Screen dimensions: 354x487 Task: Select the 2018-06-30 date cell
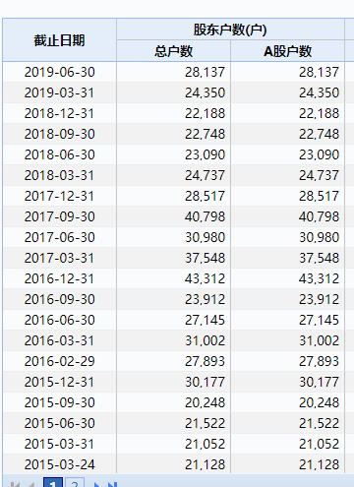tap(59, 154)
